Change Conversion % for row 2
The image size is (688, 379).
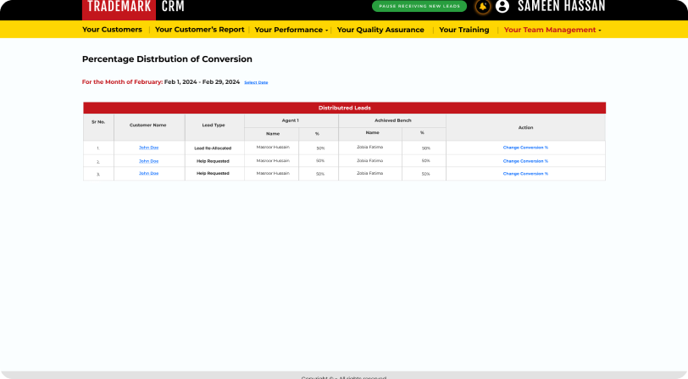[525, 160]
